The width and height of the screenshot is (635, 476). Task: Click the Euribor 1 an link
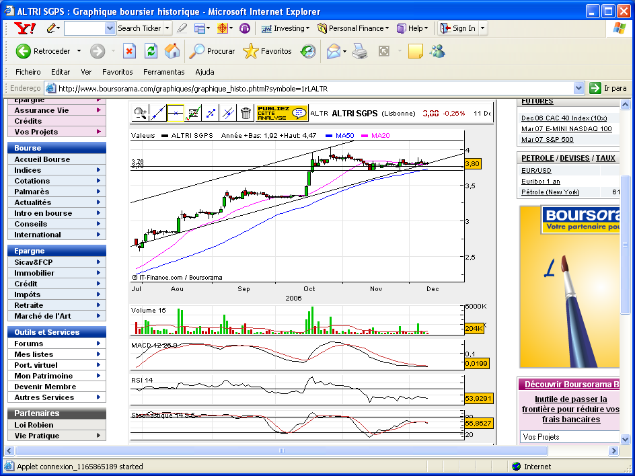pos(541,182)
